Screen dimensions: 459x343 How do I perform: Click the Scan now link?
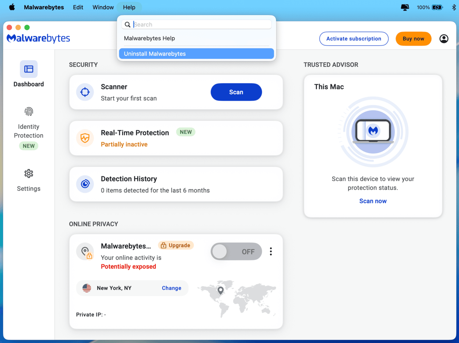coord(373,201)
